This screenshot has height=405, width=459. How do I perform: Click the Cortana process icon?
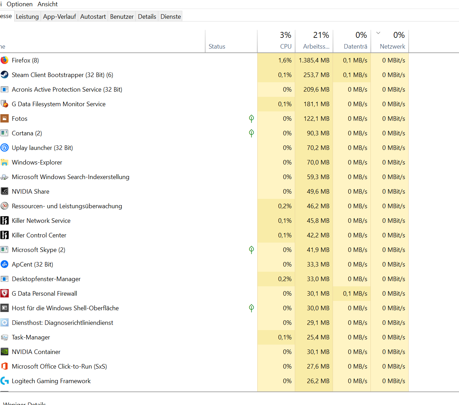(5, 133)
